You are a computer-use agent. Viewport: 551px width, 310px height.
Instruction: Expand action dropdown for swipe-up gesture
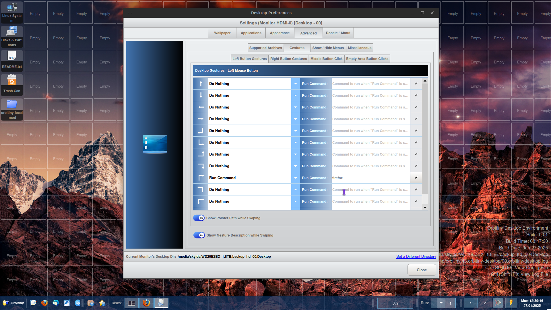[295, 84]
